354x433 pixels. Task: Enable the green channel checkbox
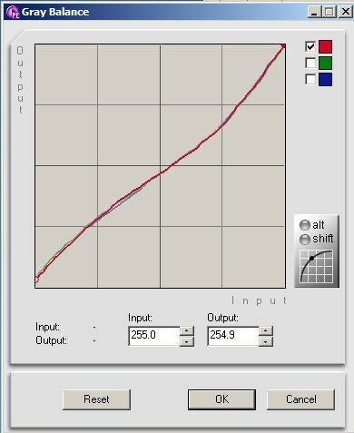click(310, 63)
